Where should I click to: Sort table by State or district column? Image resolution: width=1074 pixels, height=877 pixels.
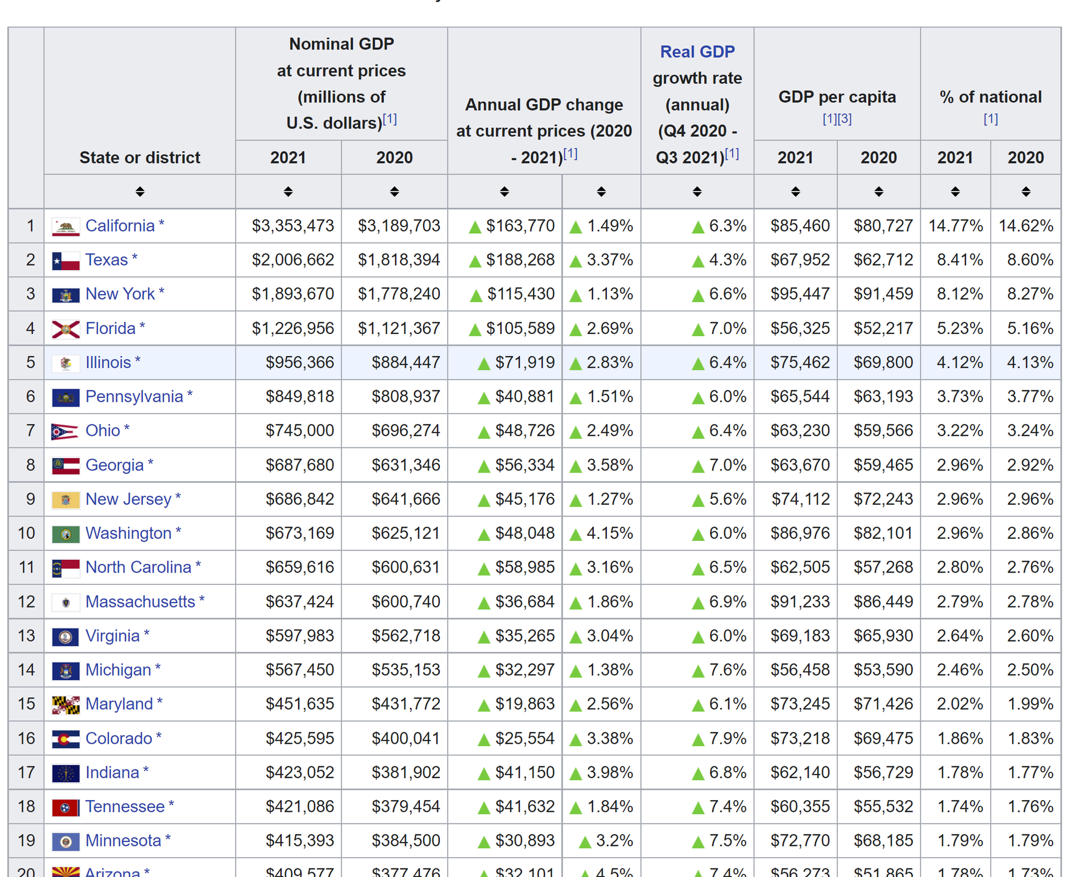click(x=140, y=192)
